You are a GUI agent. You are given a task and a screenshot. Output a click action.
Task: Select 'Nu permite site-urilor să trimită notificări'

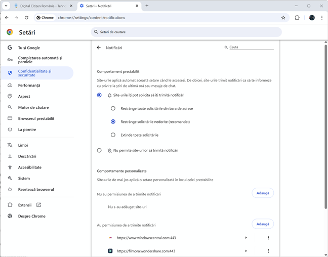[99, 150]
